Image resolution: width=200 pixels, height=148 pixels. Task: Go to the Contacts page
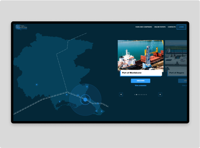(172, 27)
